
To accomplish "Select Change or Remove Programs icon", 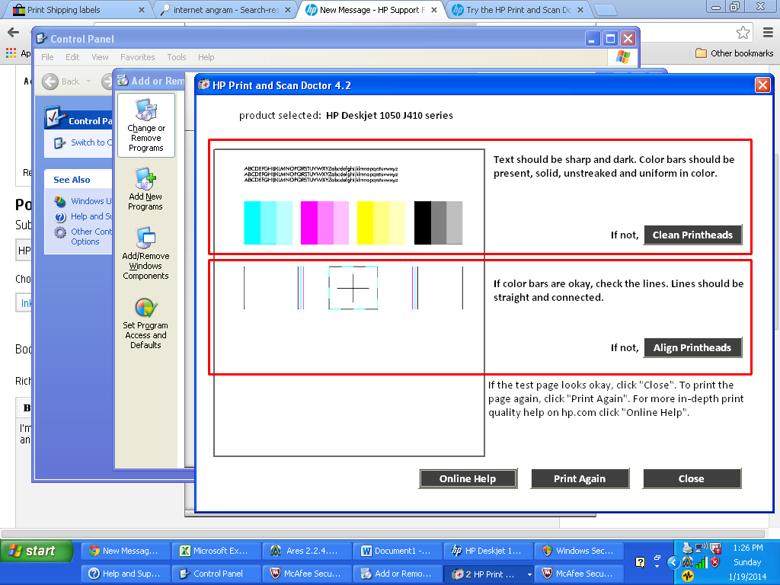I will [x=145, y=126].
